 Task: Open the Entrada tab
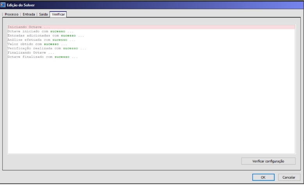[29, 14]
